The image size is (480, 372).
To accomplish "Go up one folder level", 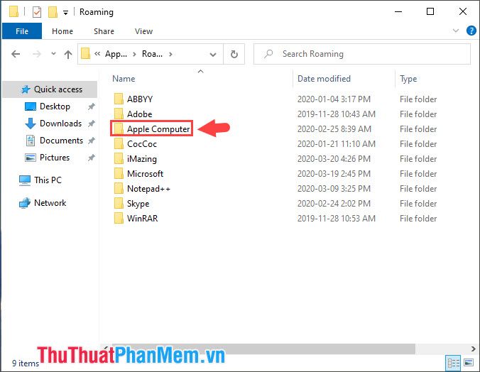I will coord(68,54).
